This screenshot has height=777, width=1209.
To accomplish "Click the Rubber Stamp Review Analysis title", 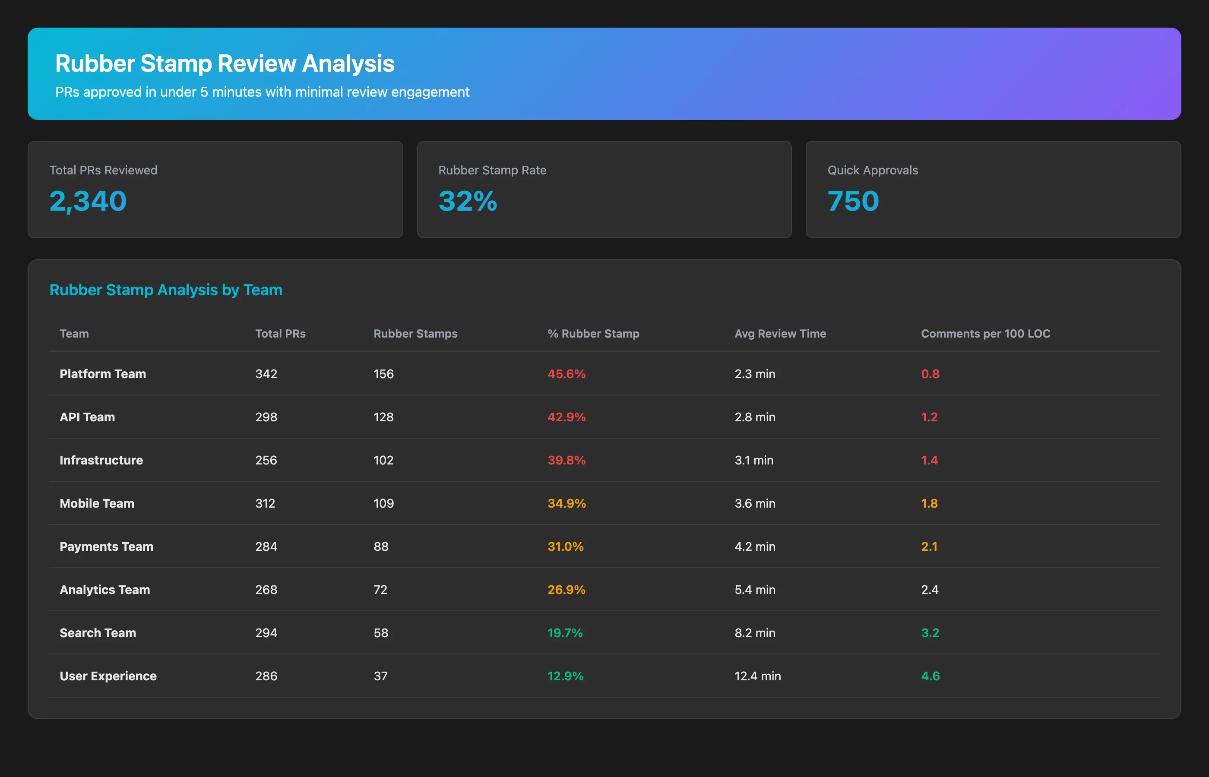I will pos(225,63).
